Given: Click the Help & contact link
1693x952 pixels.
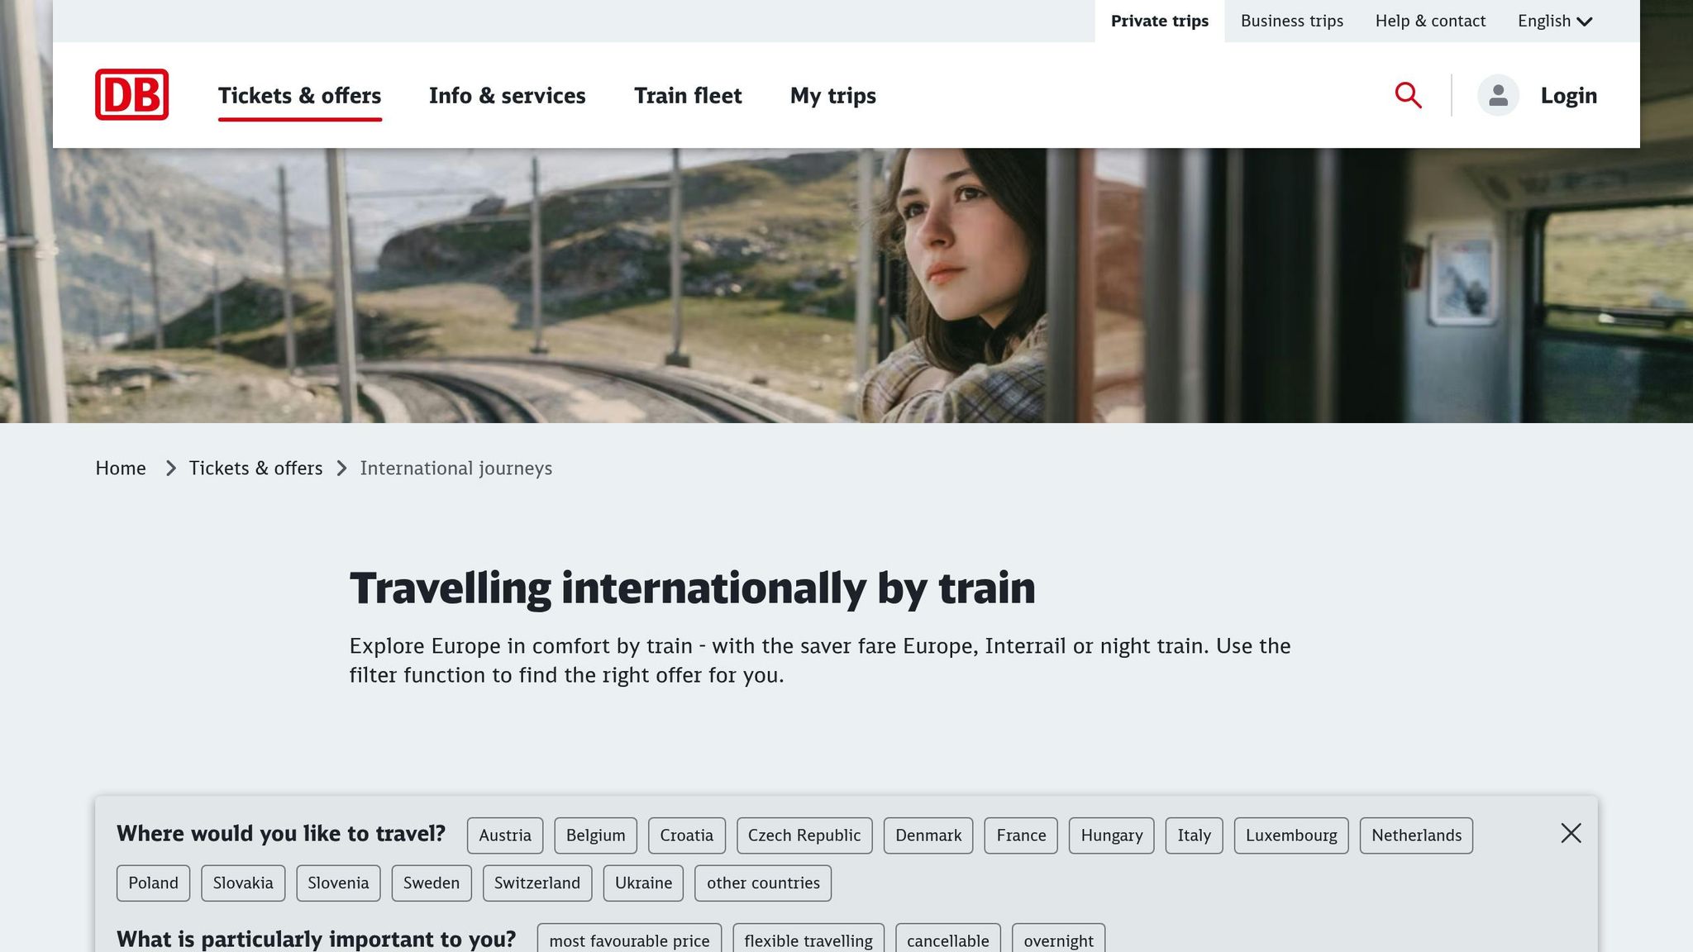Looking at the screenshot, I should (x=1430, y=21).
